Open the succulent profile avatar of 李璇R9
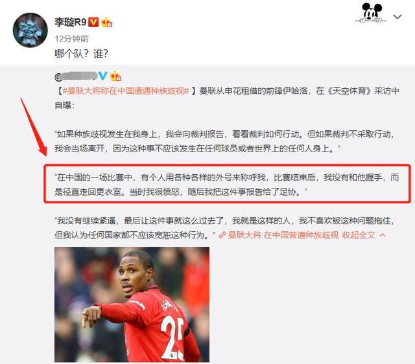415x364 pixels. point(30,30)
